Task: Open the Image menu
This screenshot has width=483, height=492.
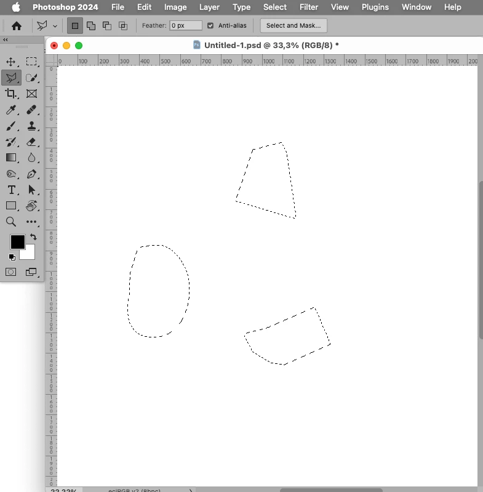Action: [175, 7]
